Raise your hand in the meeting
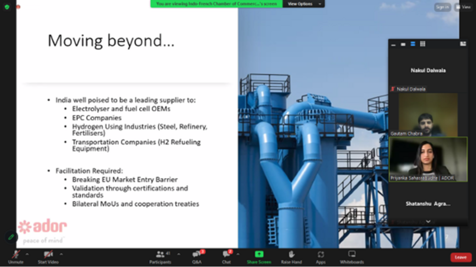Screen dimensions: 476x267 (x=291, y=254)
